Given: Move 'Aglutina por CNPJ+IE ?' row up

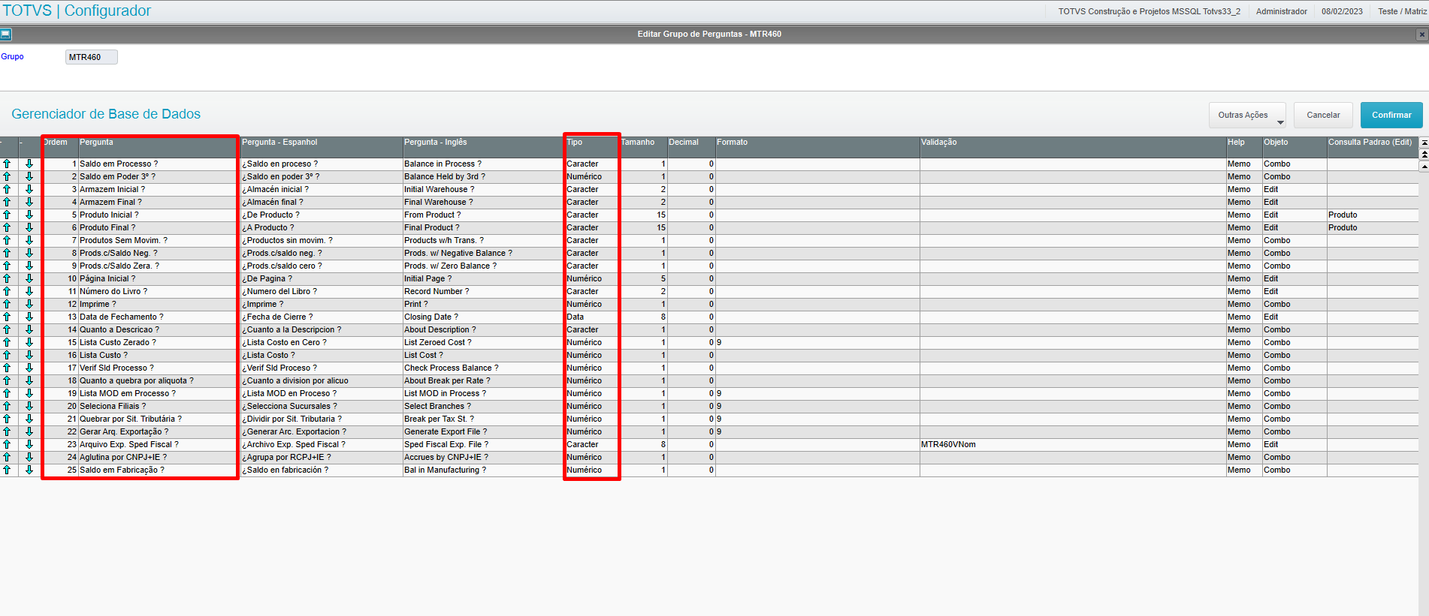Looking at the screenshot, I should click(7, 457).
